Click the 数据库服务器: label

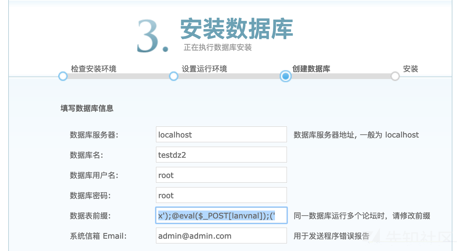94,135
